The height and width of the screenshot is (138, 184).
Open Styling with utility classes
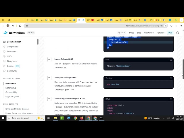click(x=17, y=109)
